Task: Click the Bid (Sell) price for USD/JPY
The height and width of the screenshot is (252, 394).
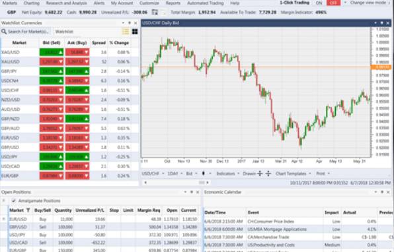Action: [52, 157]
